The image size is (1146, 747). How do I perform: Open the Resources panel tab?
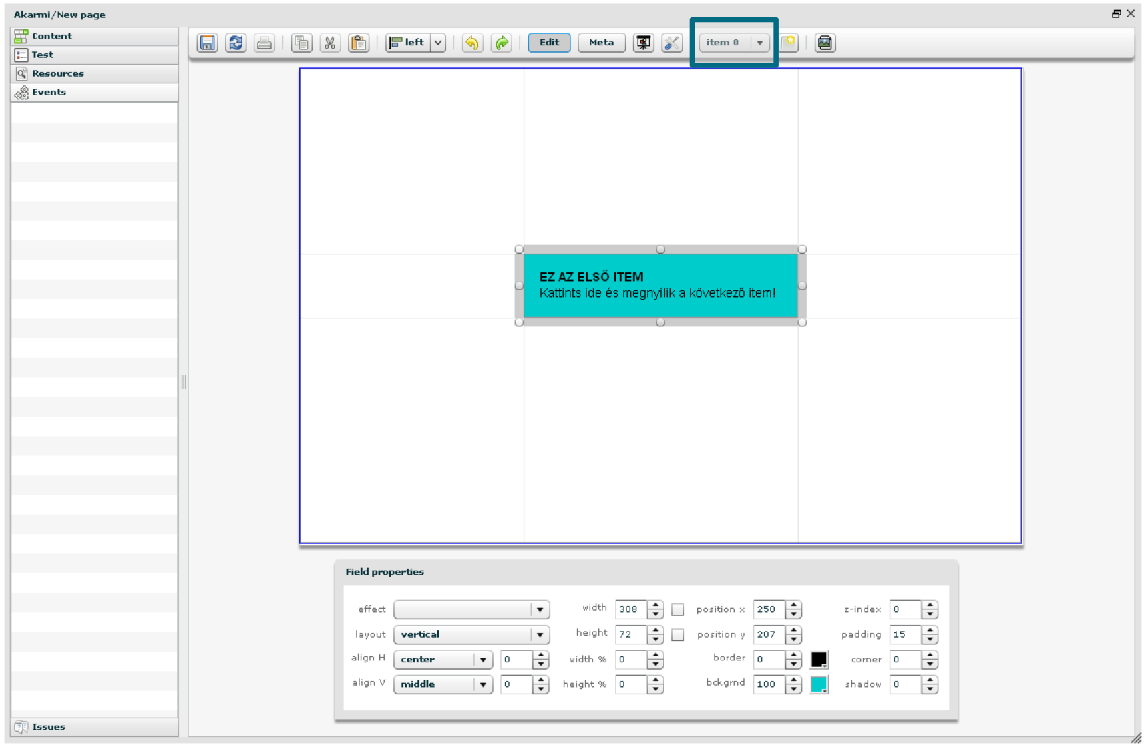tap(58, 73)
